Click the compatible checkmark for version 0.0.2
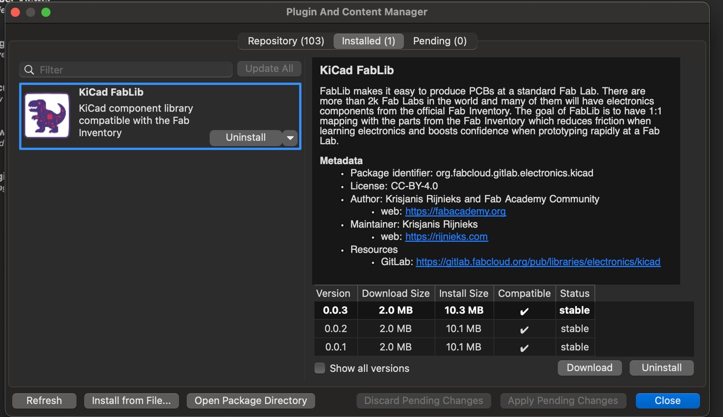Screen dimensions: 723x417 pyautogui.click(x=524, y=330)
